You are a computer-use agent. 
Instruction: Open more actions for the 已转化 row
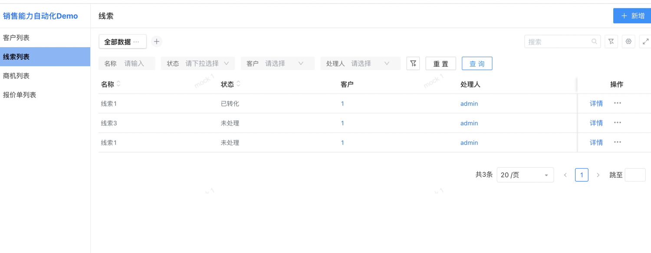[618, 103]
